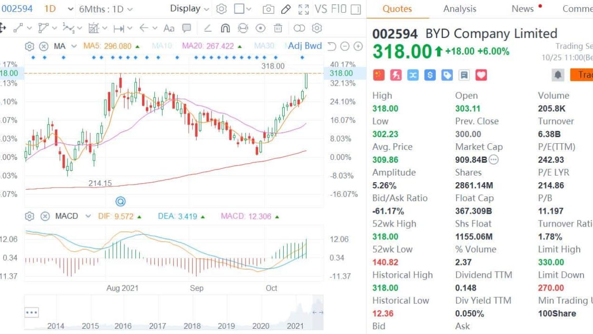This screenshot has height=334, width=593.
Task: Toggle watchlist heart favorite
Action: coord(481,75)
